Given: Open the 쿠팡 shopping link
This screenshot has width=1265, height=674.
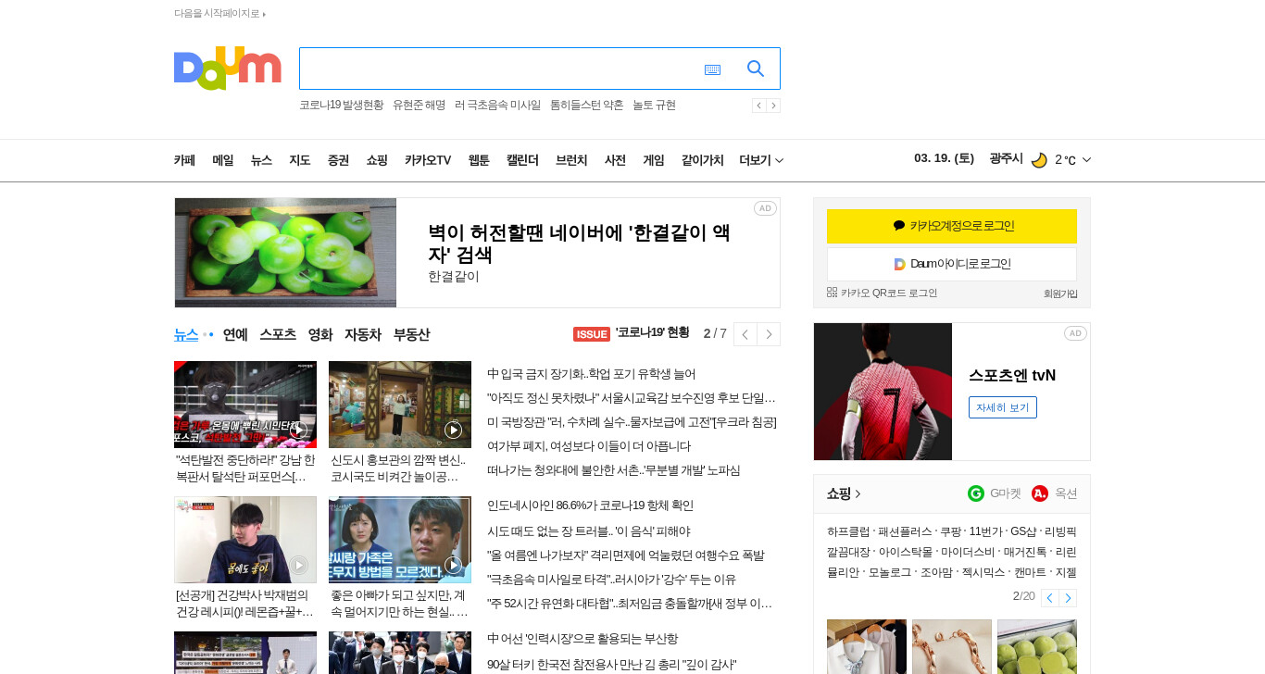Looking at the screenshot, I should 950,531.
